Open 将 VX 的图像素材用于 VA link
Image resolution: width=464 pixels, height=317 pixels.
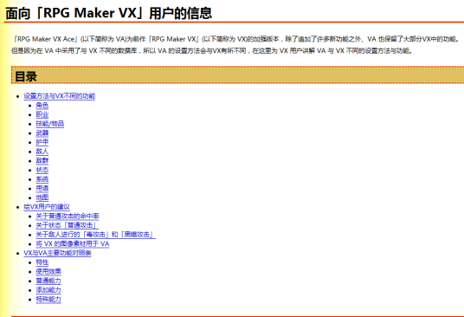pyautogui.click(x=73, y=244)
